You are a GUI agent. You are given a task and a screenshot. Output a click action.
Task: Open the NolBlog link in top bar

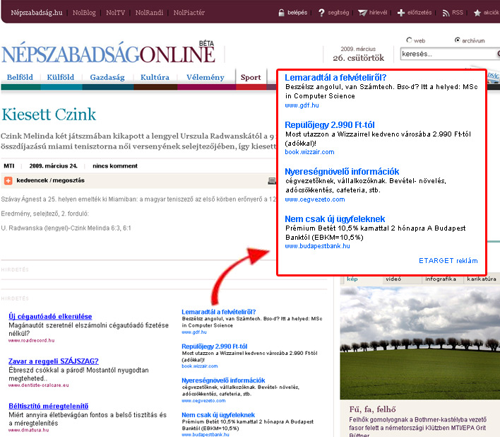pyautogui.click(x=85, y=13)
